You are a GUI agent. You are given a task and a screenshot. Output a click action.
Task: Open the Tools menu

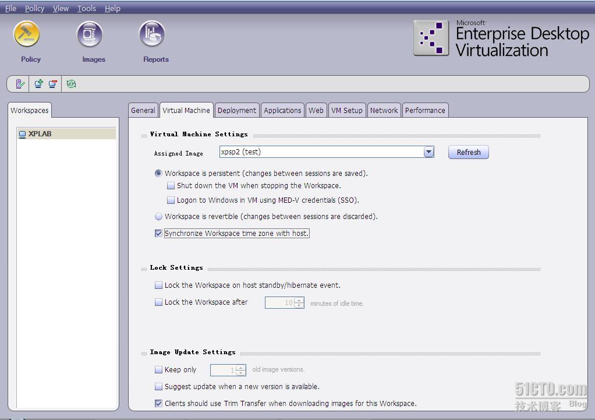[x=87, y=8]
